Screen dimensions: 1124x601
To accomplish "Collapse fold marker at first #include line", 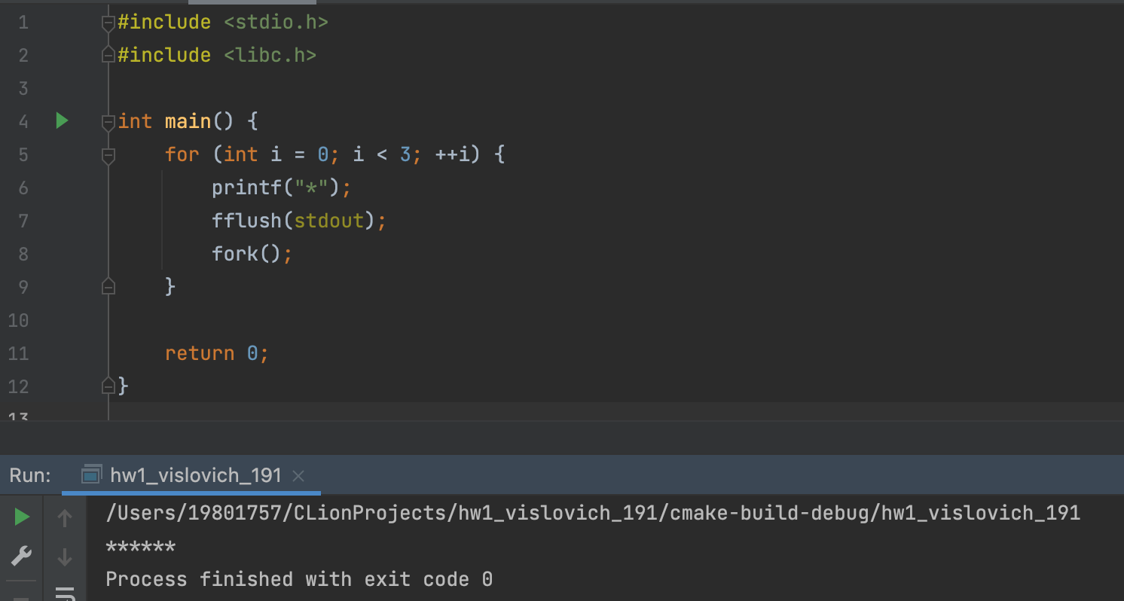I will click(x=108, y=23).
